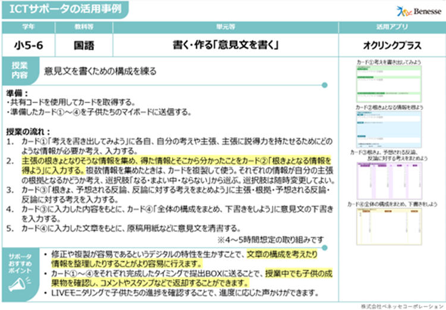Open the カード① 考えを書き出してみよう thumbnail
This screenshot has height=310, width=446.
(x=388, y=83)
